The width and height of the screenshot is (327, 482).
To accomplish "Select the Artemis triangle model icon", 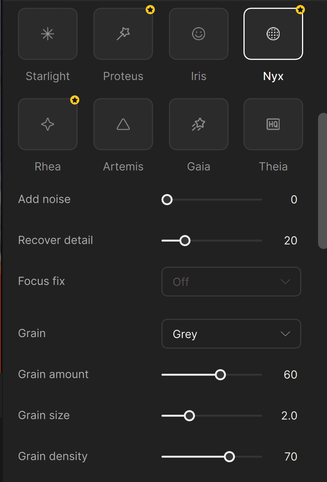I will (123, 124).
